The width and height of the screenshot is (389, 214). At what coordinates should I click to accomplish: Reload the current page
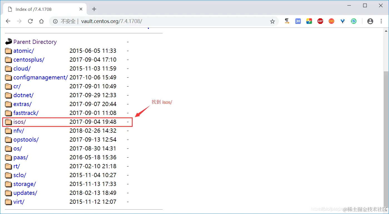click(x=30, y=21)
